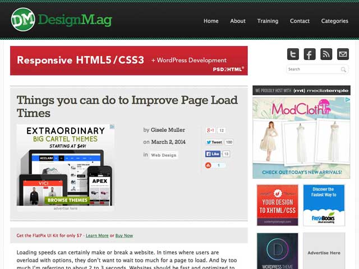359x269 pixels.
Task: Click the Facebook icon in sidebar
Action: pos(310,54)
